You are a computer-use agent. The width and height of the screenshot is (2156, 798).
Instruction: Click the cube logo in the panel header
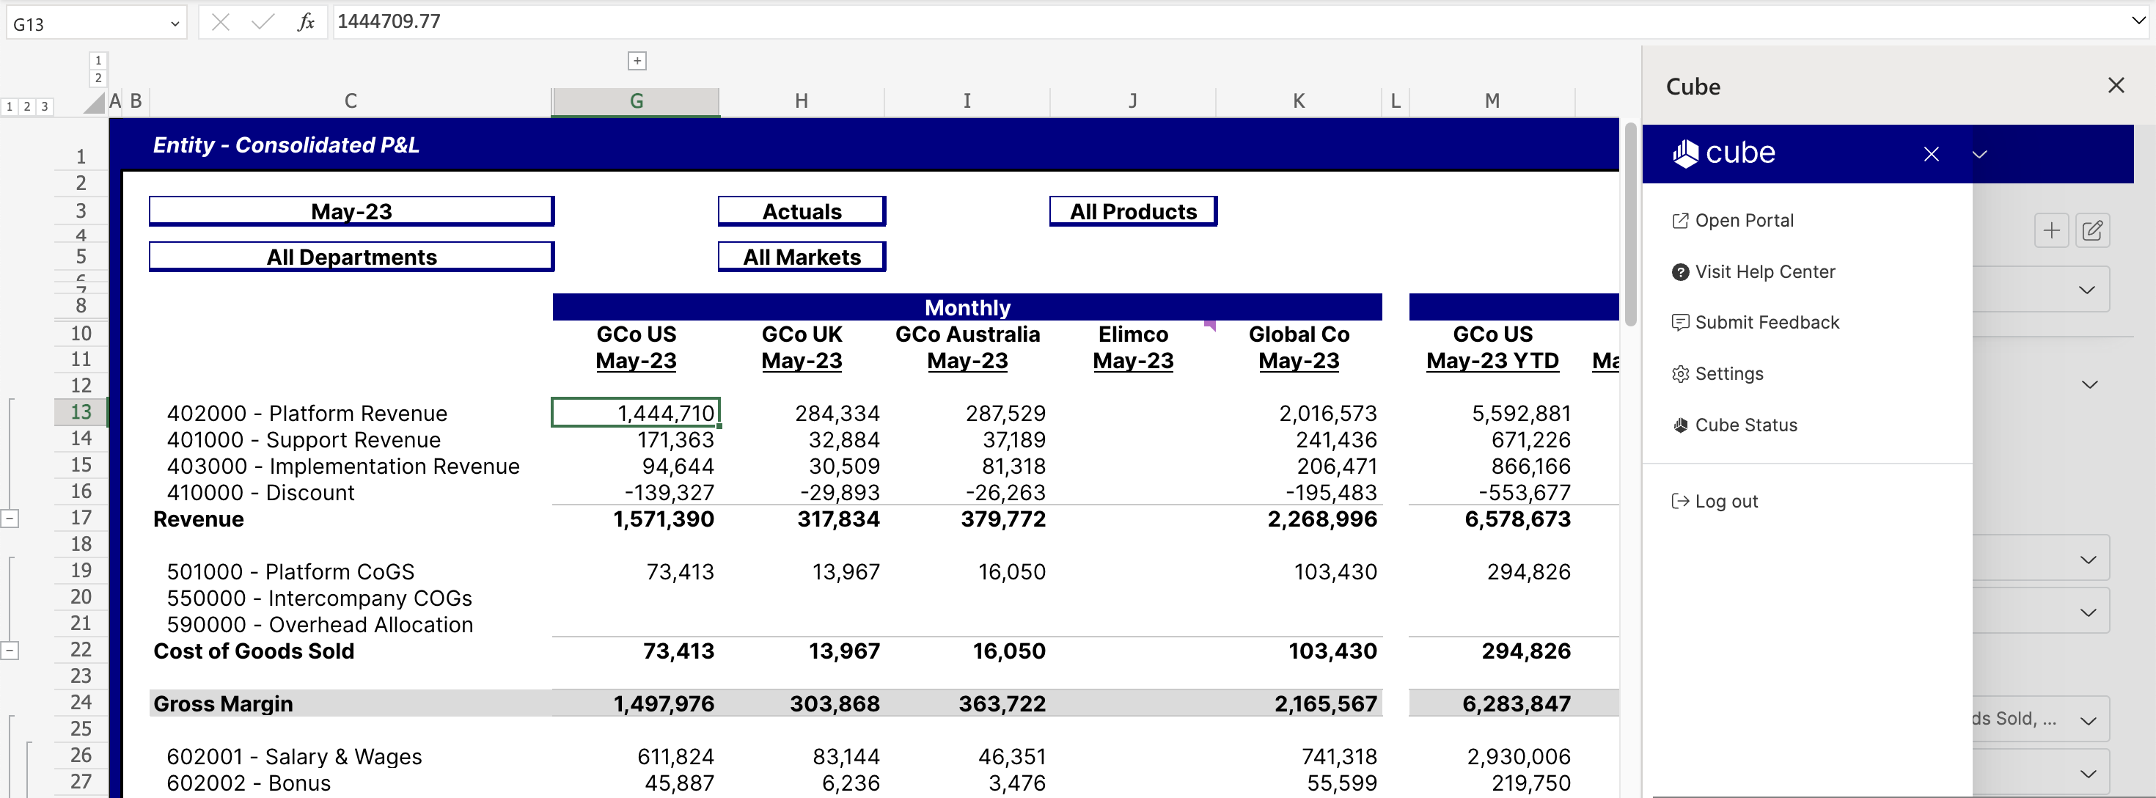point(1726,153)
